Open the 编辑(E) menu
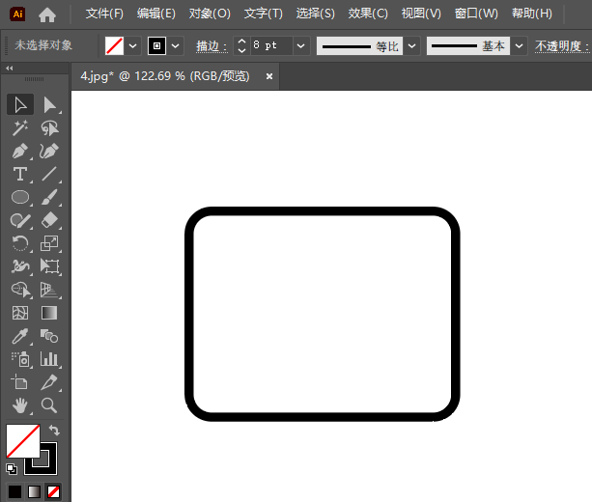Viewport: 592px width, 502px height. (x=156, y=14)
